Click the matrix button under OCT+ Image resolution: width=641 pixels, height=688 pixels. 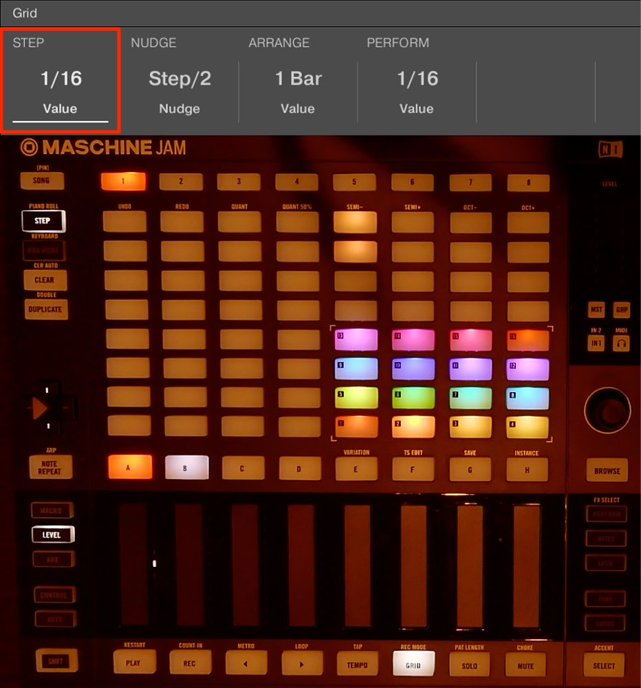coord(528,223)
